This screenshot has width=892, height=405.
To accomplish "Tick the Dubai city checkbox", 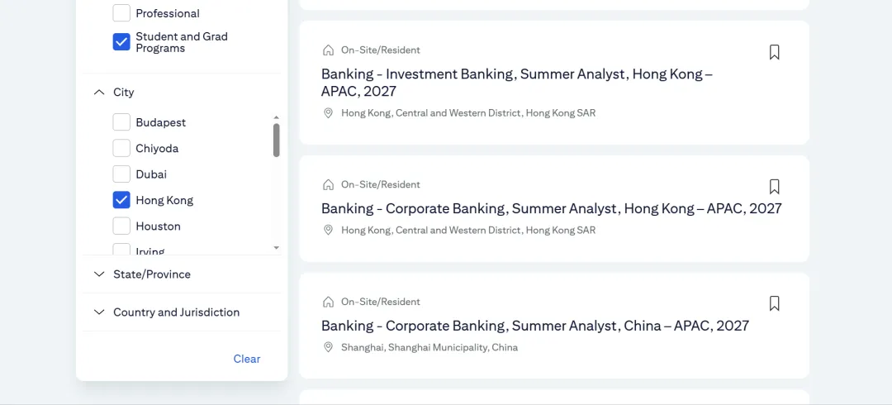I will click(121, 174).
